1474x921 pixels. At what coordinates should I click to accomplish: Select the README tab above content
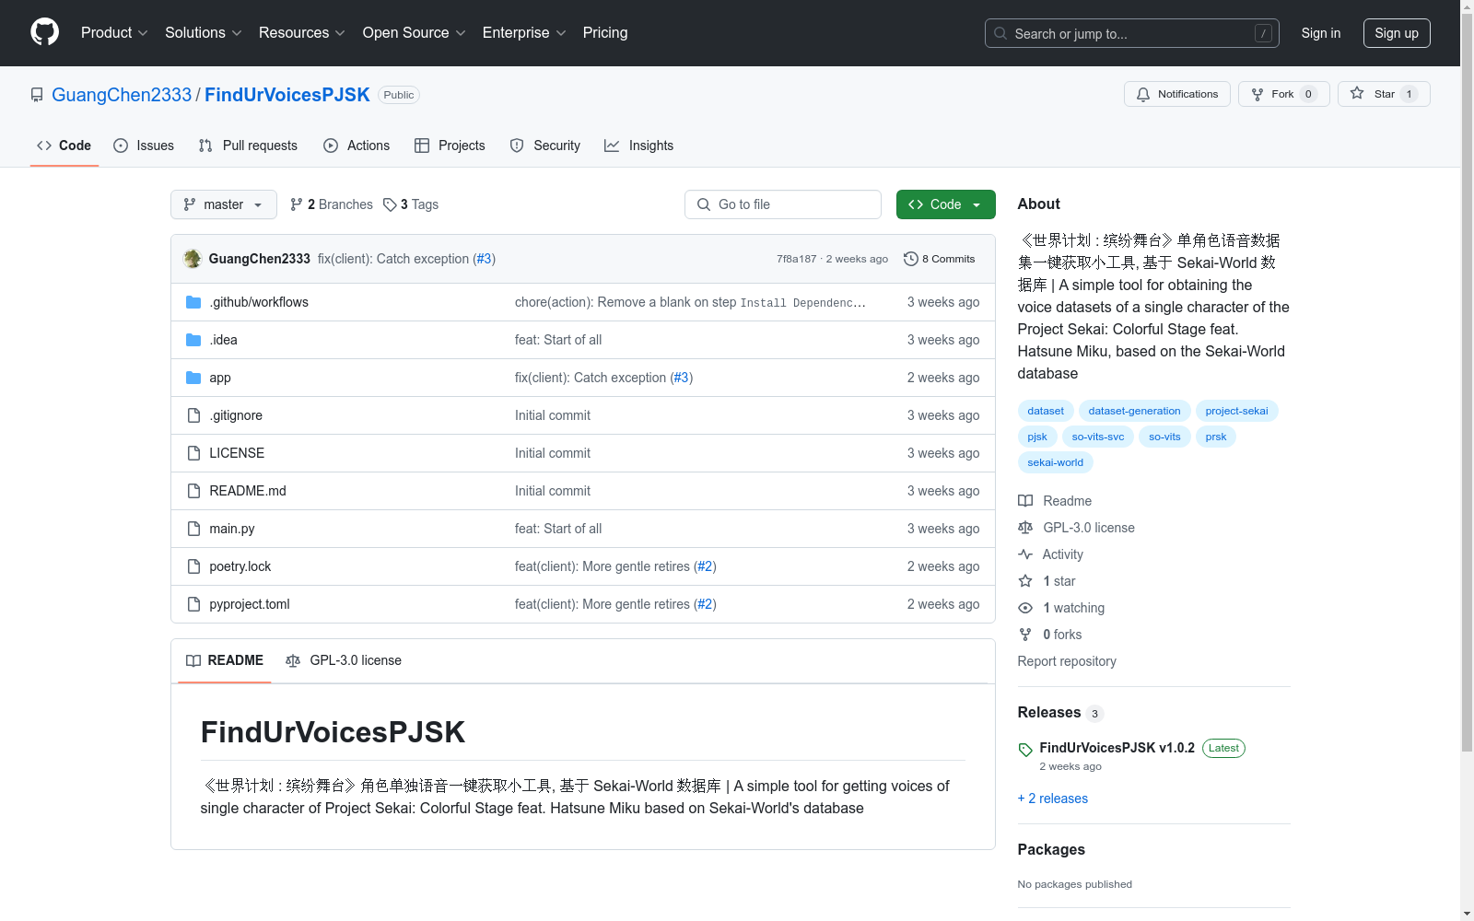click(x=225, y=660)
